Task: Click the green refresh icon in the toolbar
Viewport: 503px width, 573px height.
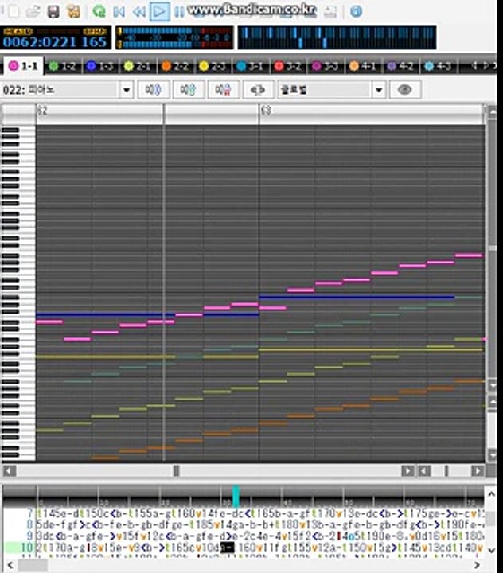Action: click(x=99, y=11)
